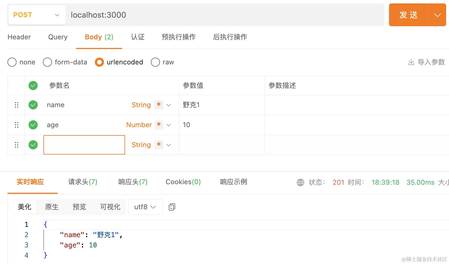Screen dimensions: 449x264
Task: Open the String type dropdown for name
Action: pos(141,105)
